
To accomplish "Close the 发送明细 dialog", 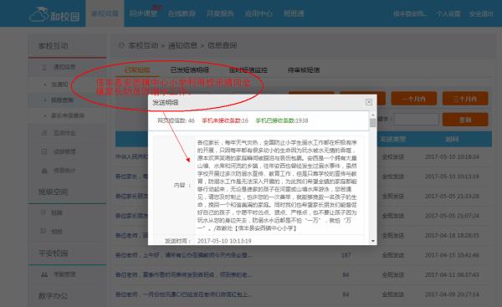I will point(369,102).
